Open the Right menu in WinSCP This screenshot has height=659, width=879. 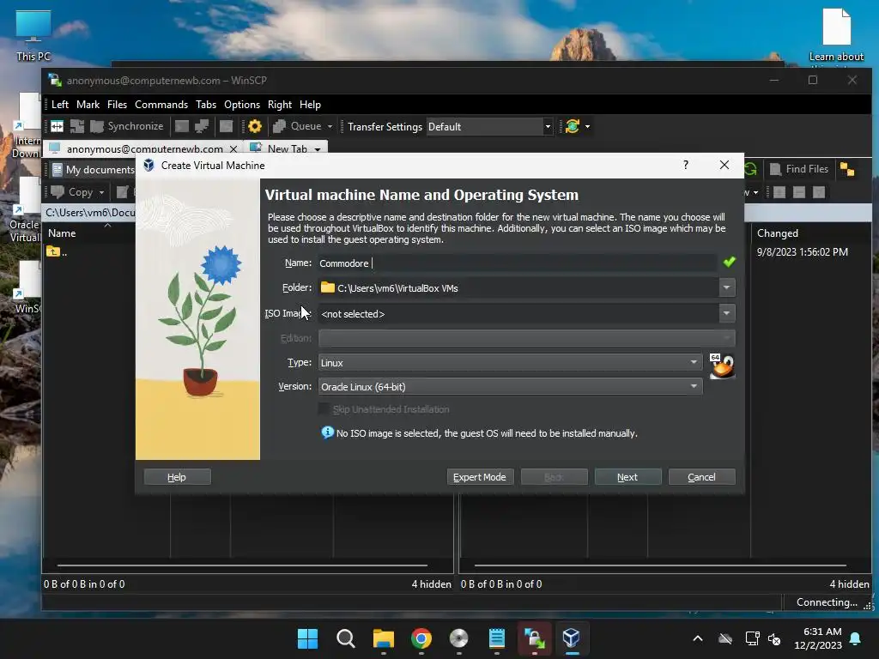pos(280,105)
